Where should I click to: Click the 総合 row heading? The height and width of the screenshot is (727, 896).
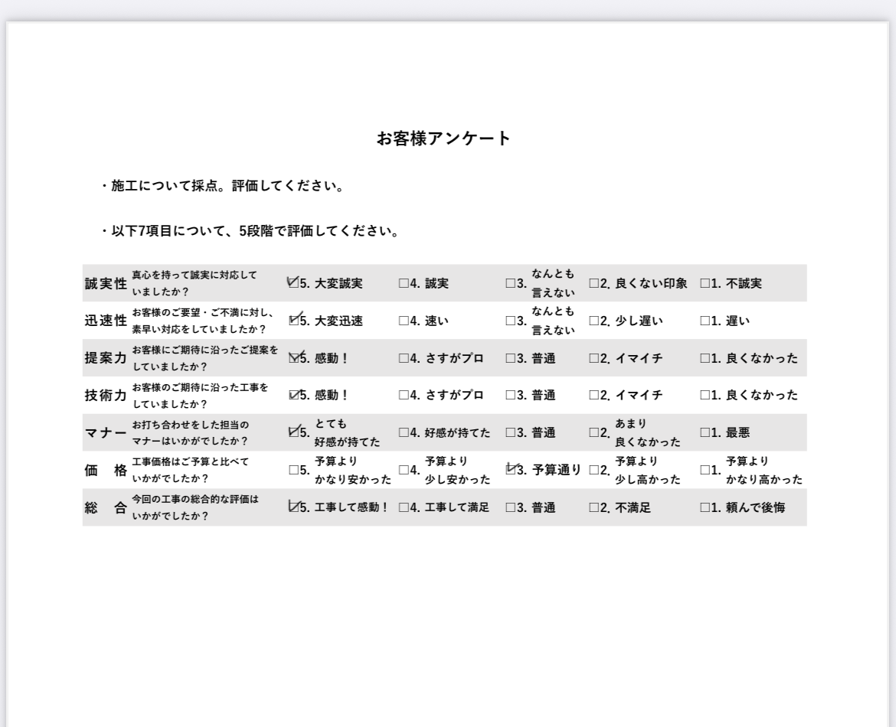point(106,507)
